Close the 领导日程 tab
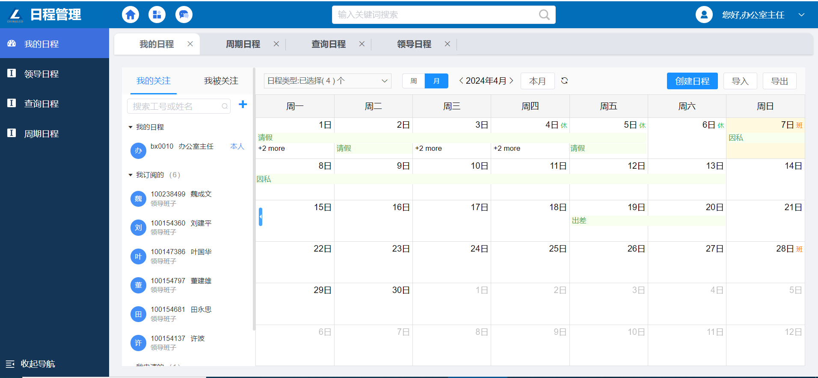818x378 pixels. coord(448,44)
